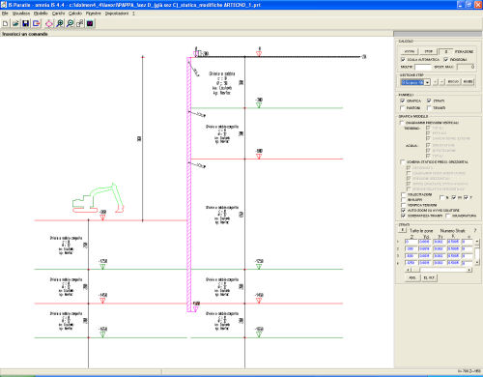Toggle the T sollecitazioni checkbox
Image resolution: width=483 pixels, height=377 pixels.
pyautogui.click(x=466, y=197)
